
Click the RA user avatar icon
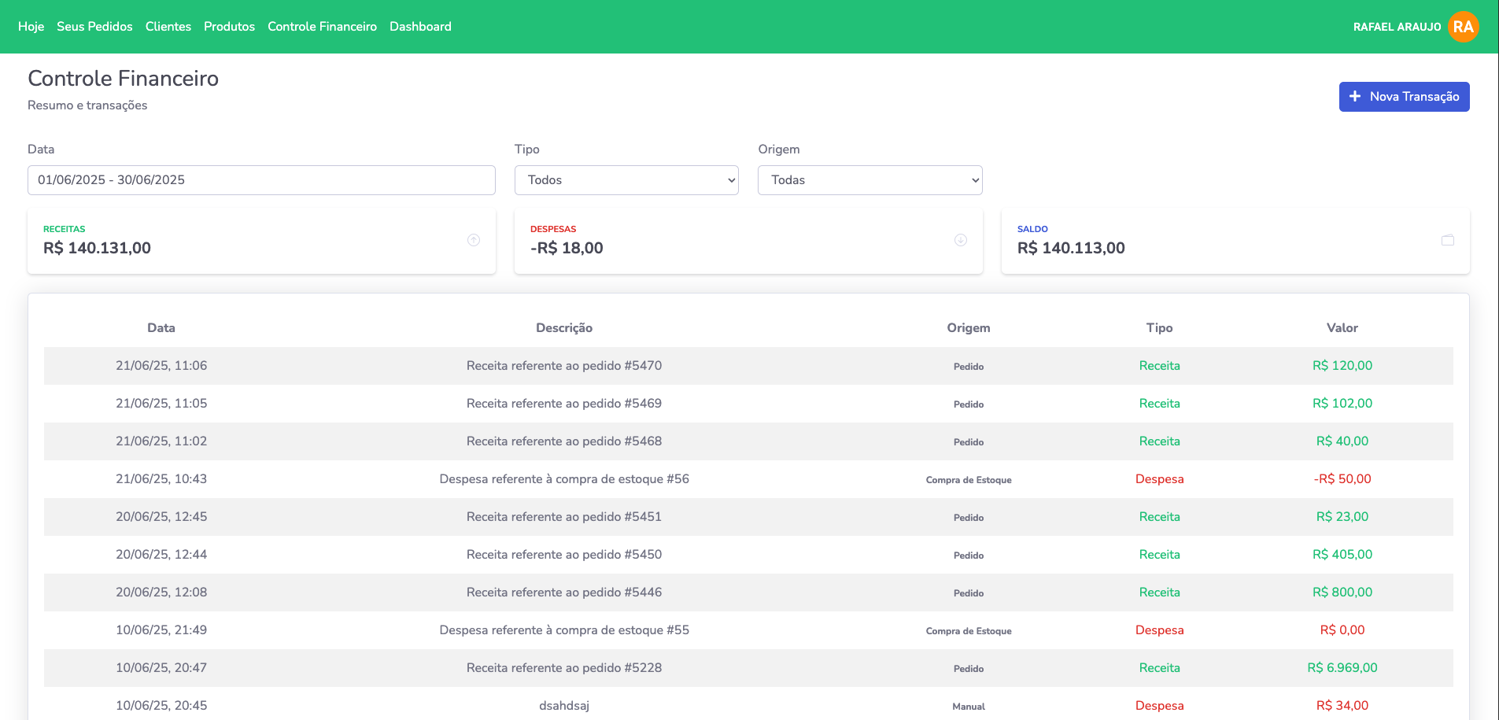tap(1463, 27)
